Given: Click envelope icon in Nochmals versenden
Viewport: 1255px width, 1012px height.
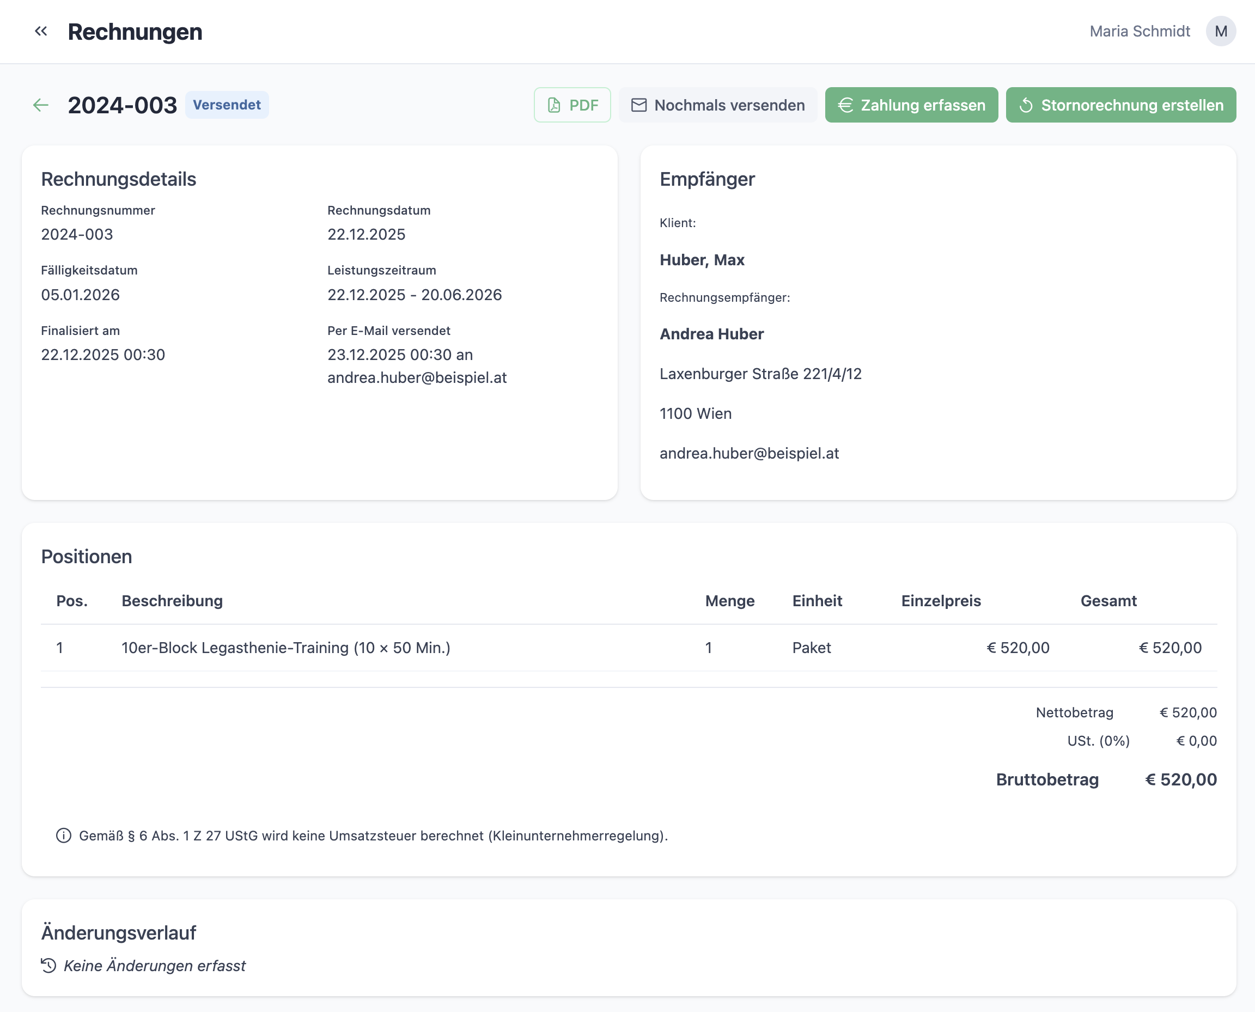Looking at the screenshot, I should [x=639, y=105].
